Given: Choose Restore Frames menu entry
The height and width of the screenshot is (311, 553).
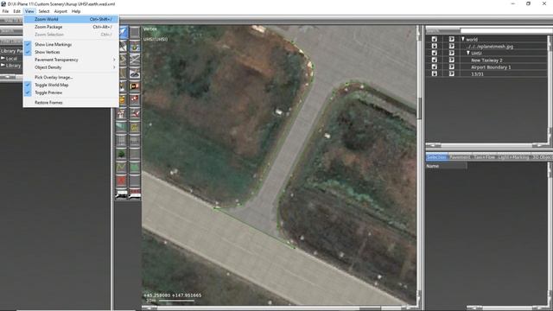Looking at the screenshot, I should point(71,103).
